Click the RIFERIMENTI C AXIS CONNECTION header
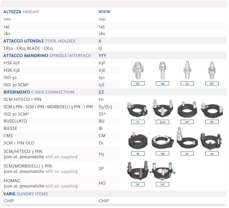This screenshot has height=208, width=229. pyautogui.click(x=39, y=92)
